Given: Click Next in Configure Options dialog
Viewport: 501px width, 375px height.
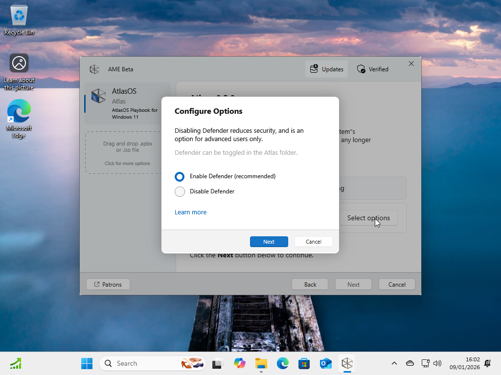Looking at the screenshot, I should [269, 242].
